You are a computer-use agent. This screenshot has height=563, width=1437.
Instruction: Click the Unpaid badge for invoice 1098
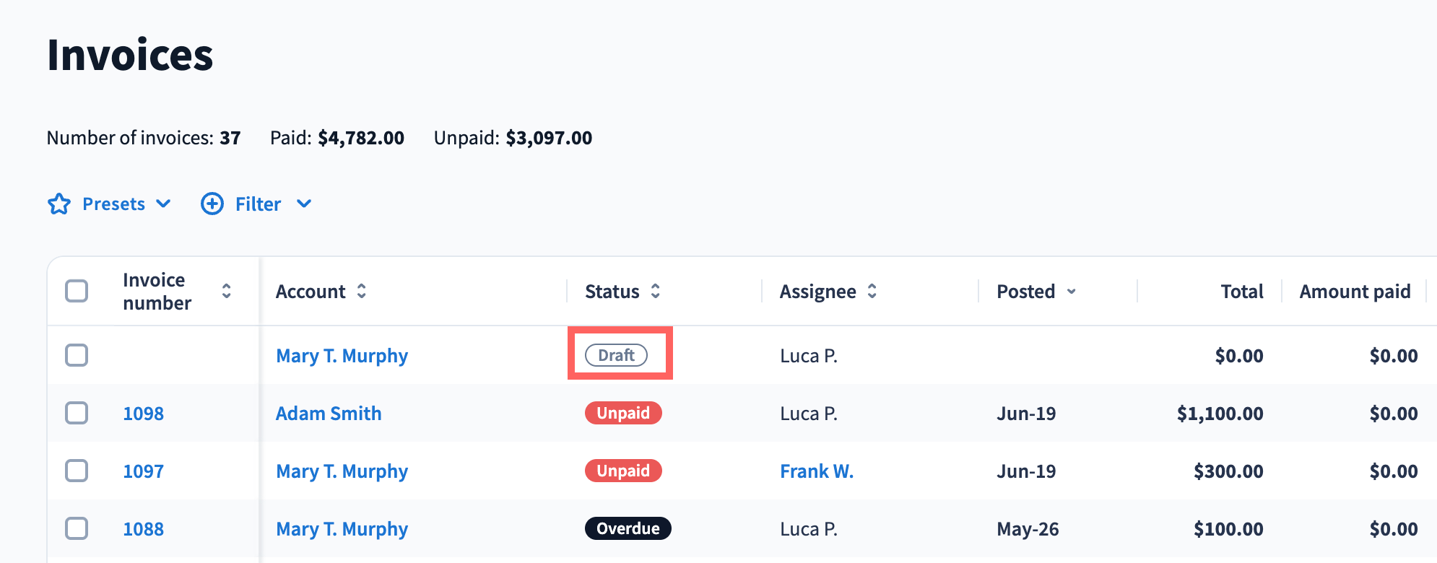coord(623,413)
